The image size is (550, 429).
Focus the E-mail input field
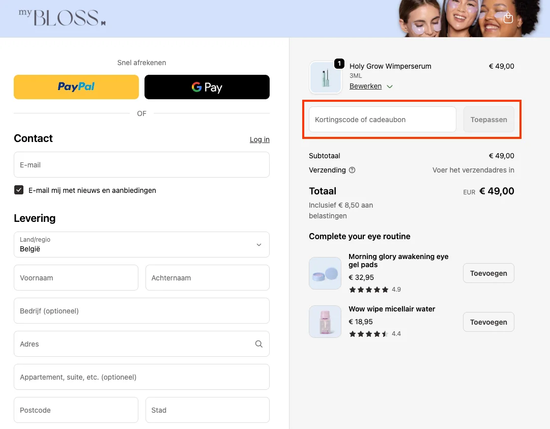click(x=142, y=165)
